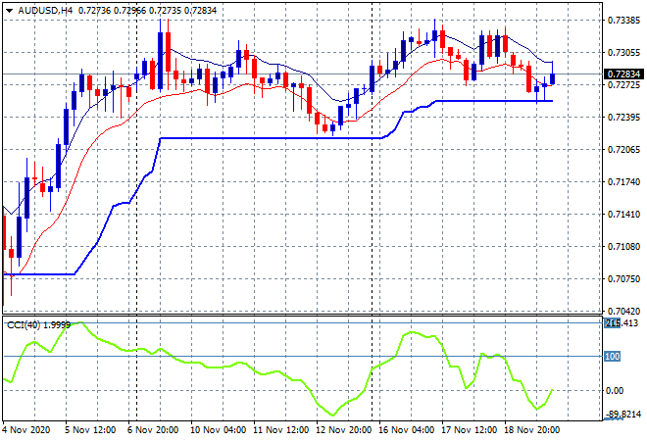Click the 17 Nov 12:00 time label

click(469, 430)
